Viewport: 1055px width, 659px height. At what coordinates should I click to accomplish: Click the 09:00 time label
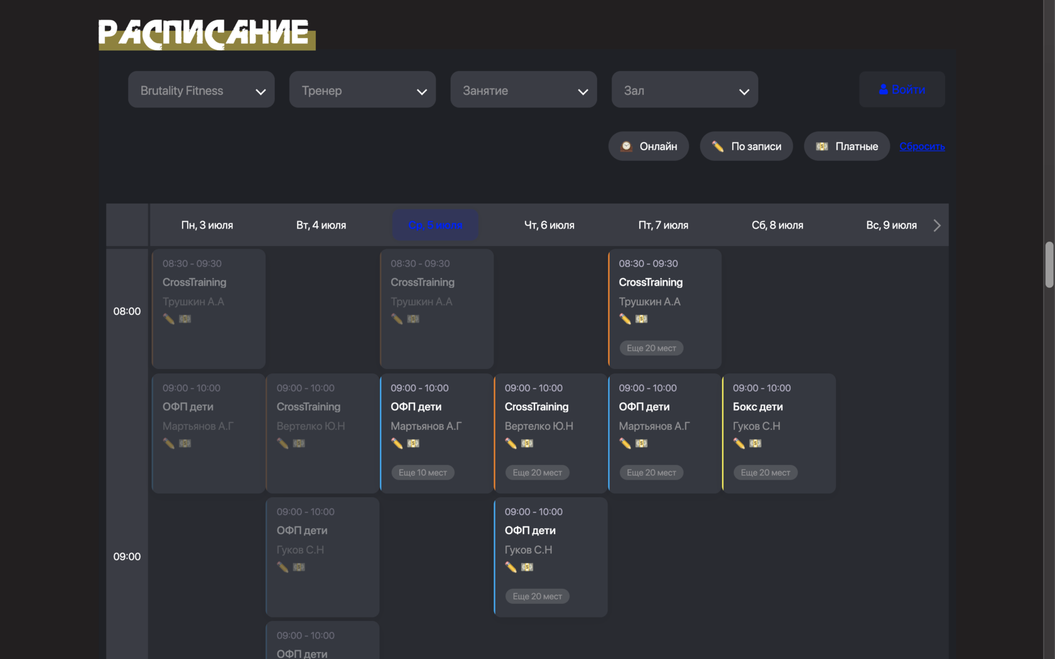[x=127, y=557]
